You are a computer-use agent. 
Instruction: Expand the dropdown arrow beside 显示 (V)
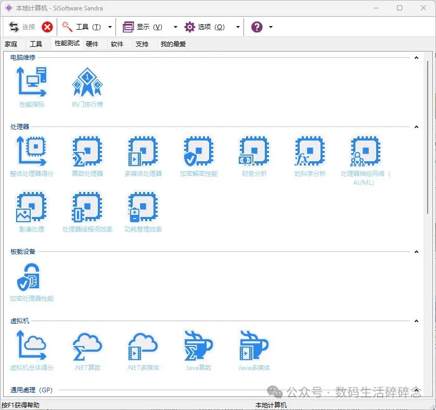pos(175,27)
